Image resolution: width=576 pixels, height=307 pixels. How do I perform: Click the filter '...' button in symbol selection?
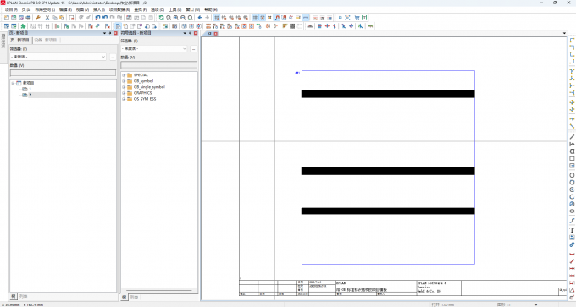pyautogui.click(x=194, y=48)
